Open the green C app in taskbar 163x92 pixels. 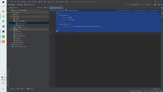tap(3, 37)
